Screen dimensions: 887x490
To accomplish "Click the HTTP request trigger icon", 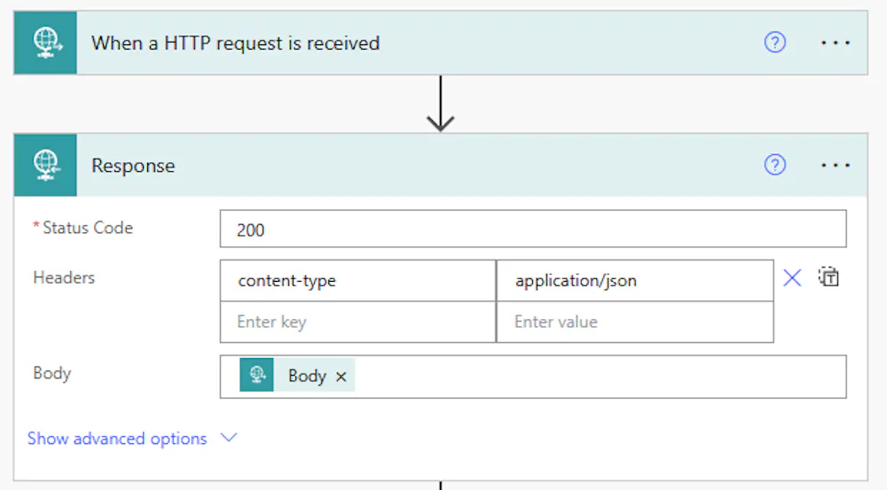I will [45, 43].
